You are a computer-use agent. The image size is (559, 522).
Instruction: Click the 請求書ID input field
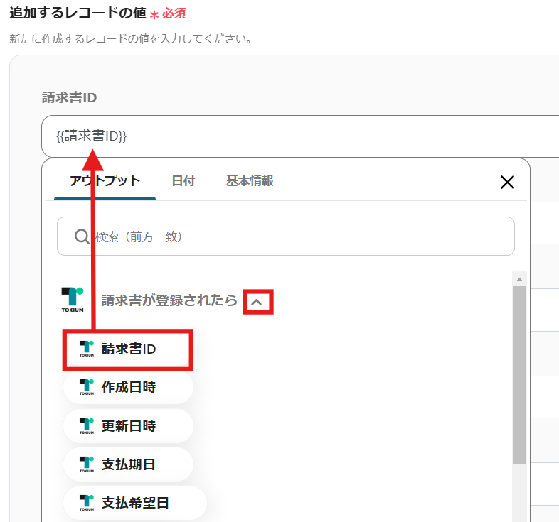tap(300, 136)
